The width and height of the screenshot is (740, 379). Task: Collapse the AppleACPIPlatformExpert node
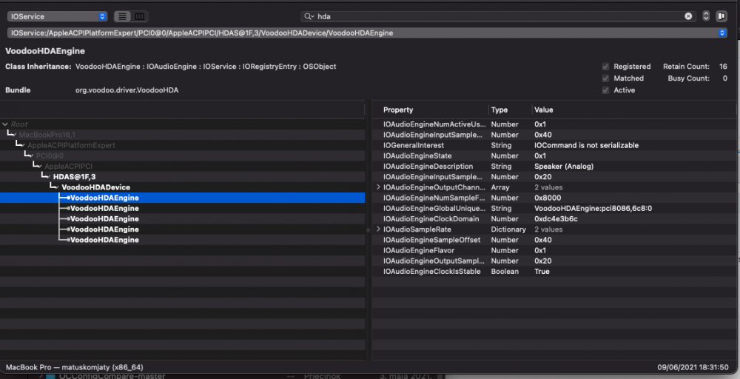click(x=24, y=145)
